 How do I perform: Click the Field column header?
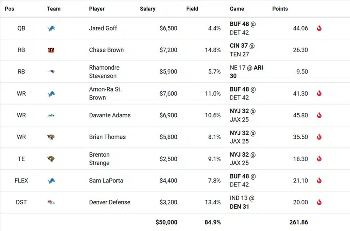pyautogui.click(x=192, y=9)
